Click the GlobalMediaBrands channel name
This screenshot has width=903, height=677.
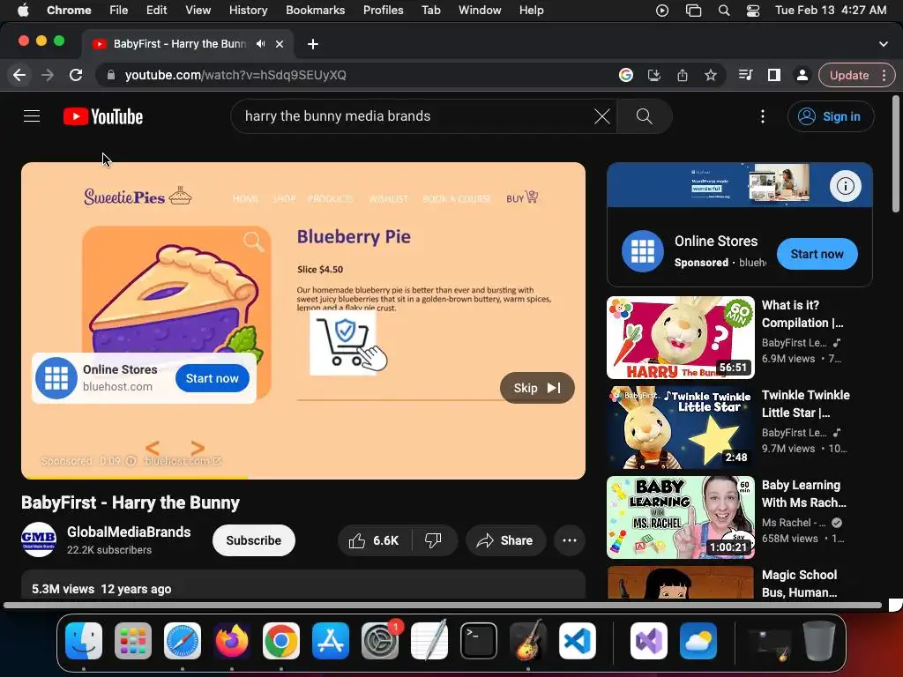[x=129, y=532]
